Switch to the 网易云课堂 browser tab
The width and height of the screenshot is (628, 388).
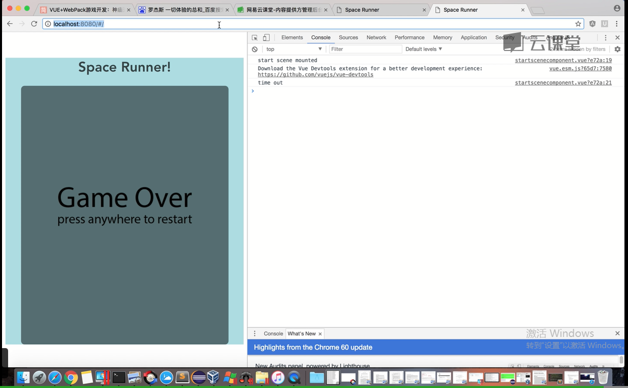tap(281, 10)
